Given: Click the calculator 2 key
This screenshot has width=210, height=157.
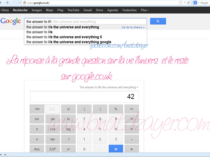Looking at the screenshot, I should (x=100, y=139).
